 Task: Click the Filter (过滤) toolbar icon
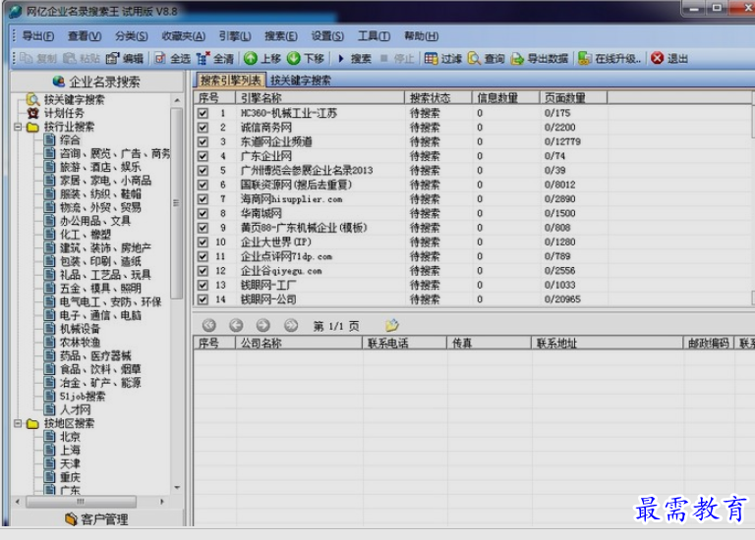point(431,59)
